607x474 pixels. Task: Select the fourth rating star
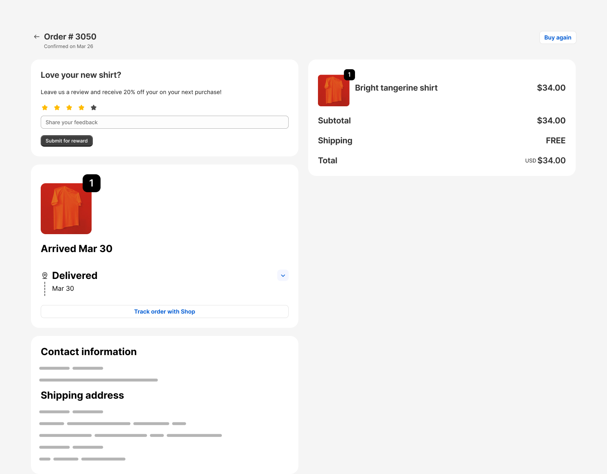(81, 108)
